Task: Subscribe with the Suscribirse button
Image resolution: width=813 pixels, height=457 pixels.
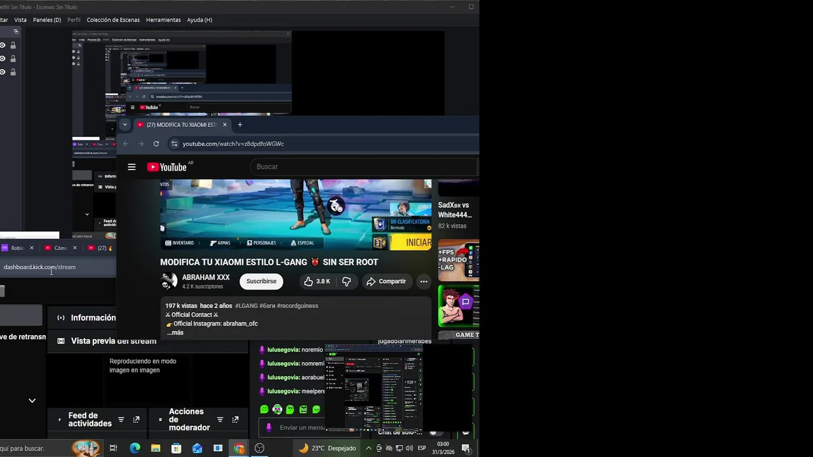Action: pyautogui.click(x=262, y=281)
